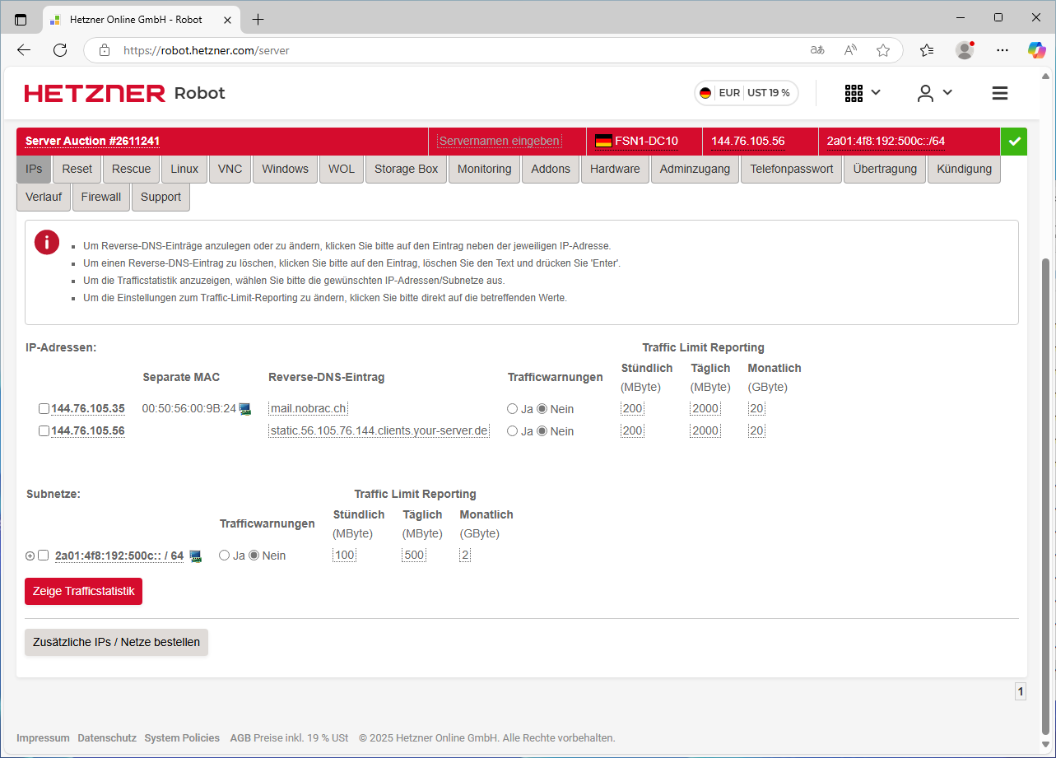
Task: Click the German flag by FSN1-DC10
Action: coord(603,141)
